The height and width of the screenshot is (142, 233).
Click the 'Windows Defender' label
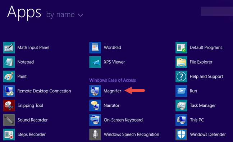tap(208, 134)
